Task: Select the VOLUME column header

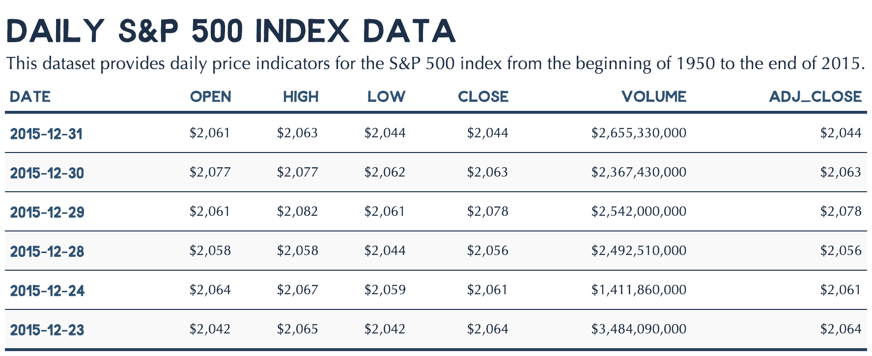Action: pyautogui.click(x=654, y=97)
